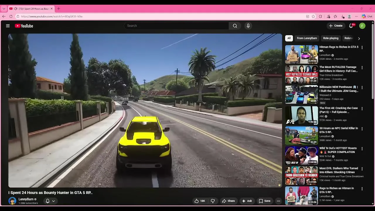The image size is (375, 211).
Task: Open Wild 'N Out's HOTTEST Roasts title
Action: [x=338, y=150]
